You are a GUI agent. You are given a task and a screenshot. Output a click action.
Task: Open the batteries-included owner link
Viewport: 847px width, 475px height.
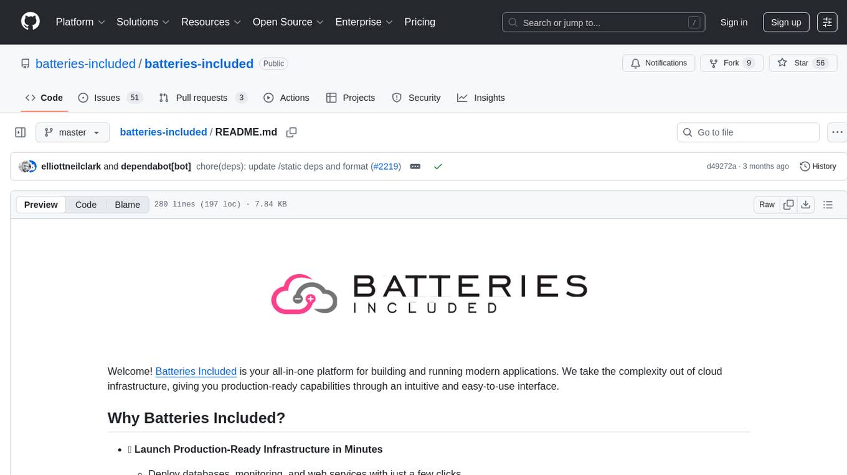pyautogui.click(x=85, y=63)
